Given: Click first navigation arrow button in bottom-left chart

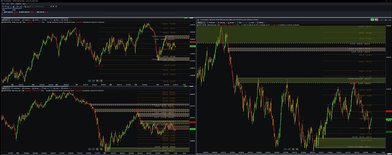Looking at the screenshot, I should (89, 149).
